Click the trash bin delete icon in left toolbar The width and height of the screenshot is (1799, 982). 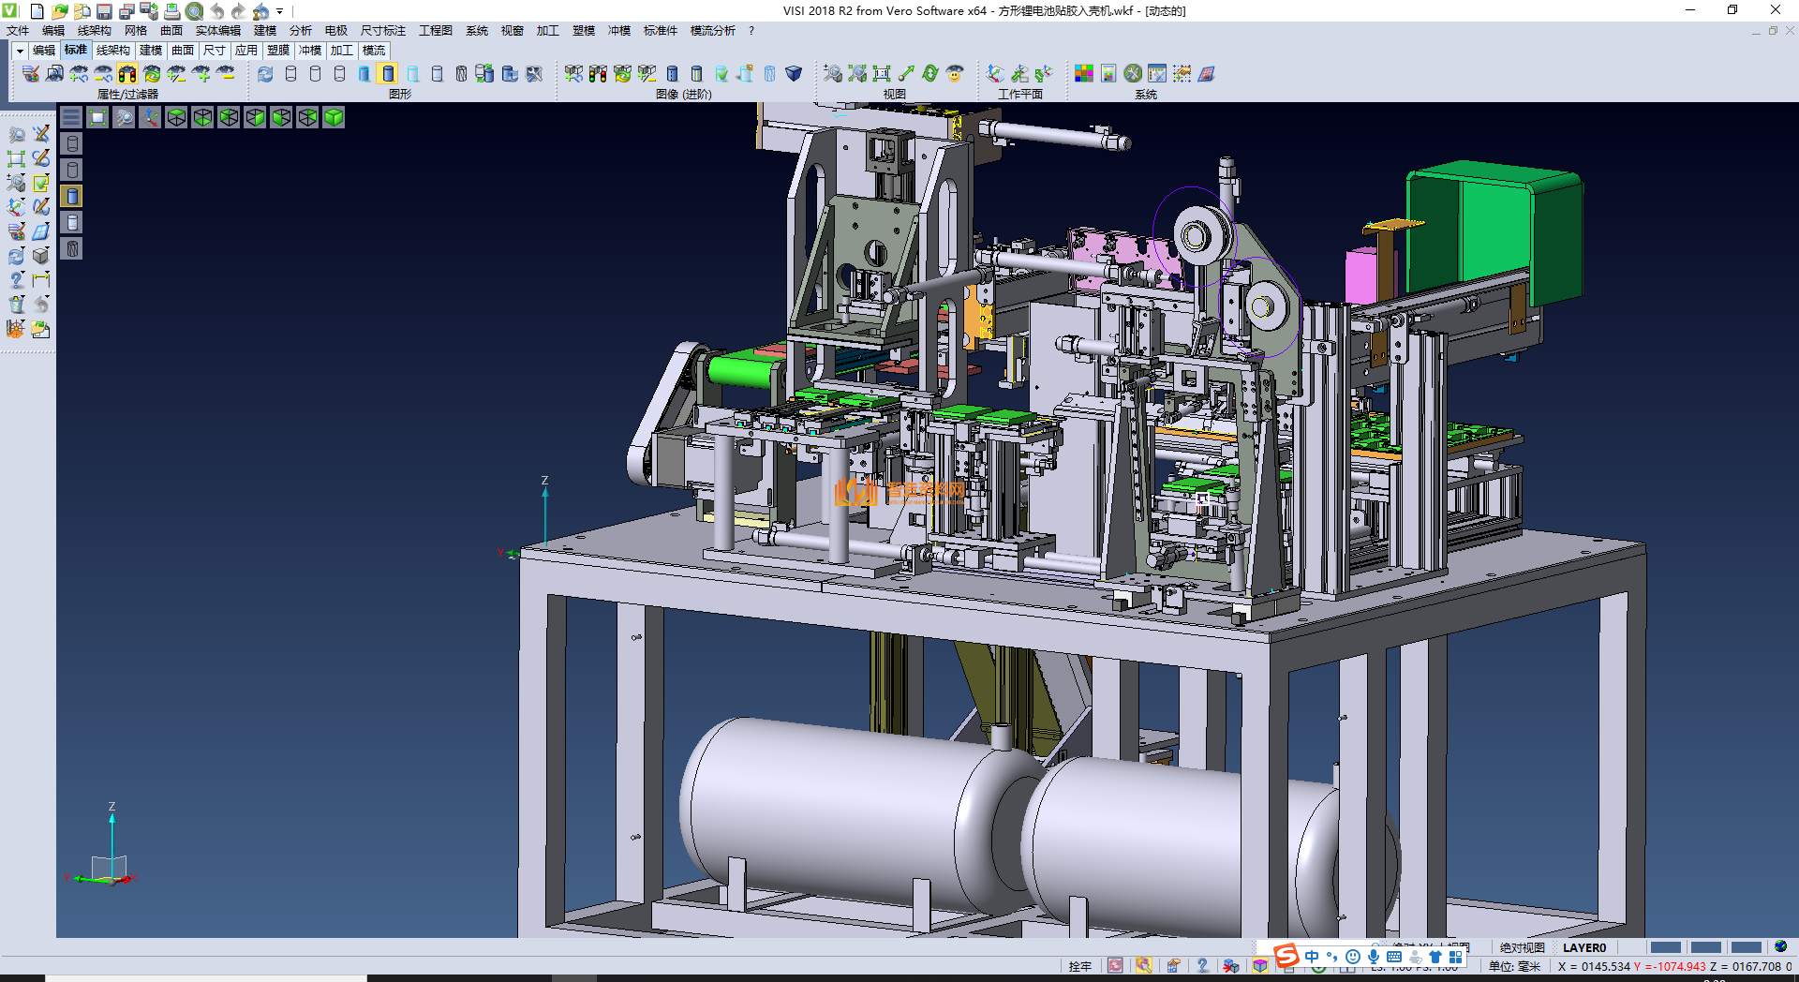click(17, 305)
